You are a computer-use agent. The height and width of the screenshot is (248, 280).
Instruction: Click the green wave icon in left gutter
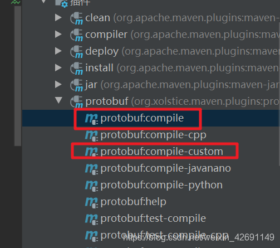coord(16,2)
